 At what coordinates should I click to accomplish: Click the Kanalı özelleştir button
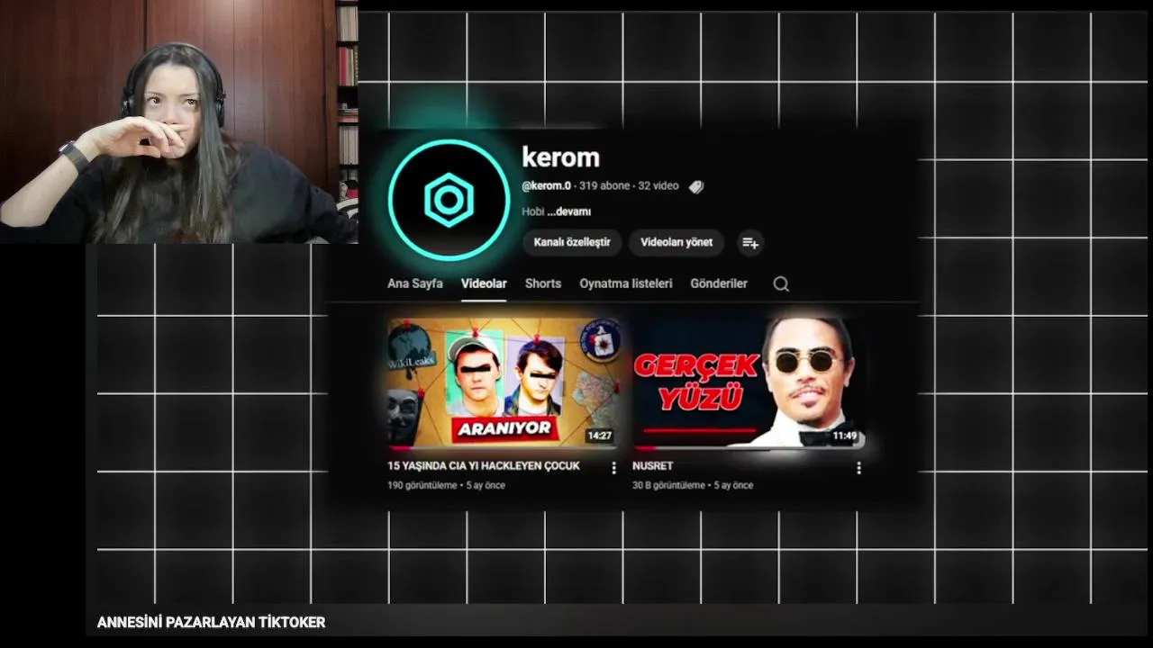(x=572, y=242)
